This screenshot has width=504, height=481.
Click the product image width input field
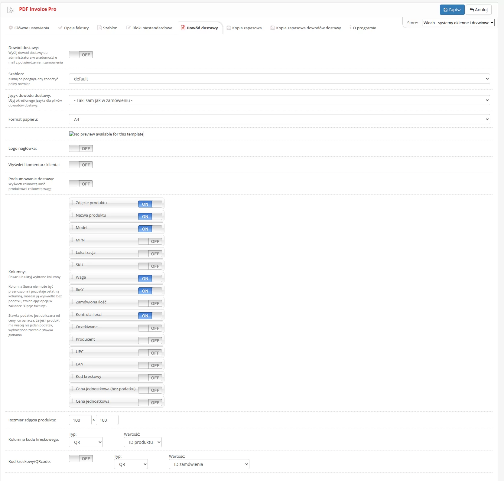(80, 420)
